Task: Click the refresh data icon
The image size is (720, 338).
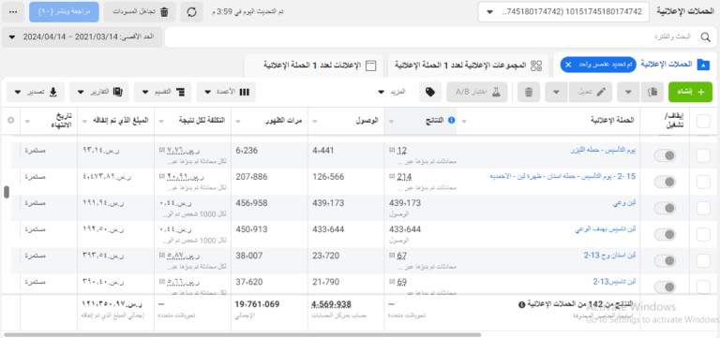Action: tap(192, 12)
